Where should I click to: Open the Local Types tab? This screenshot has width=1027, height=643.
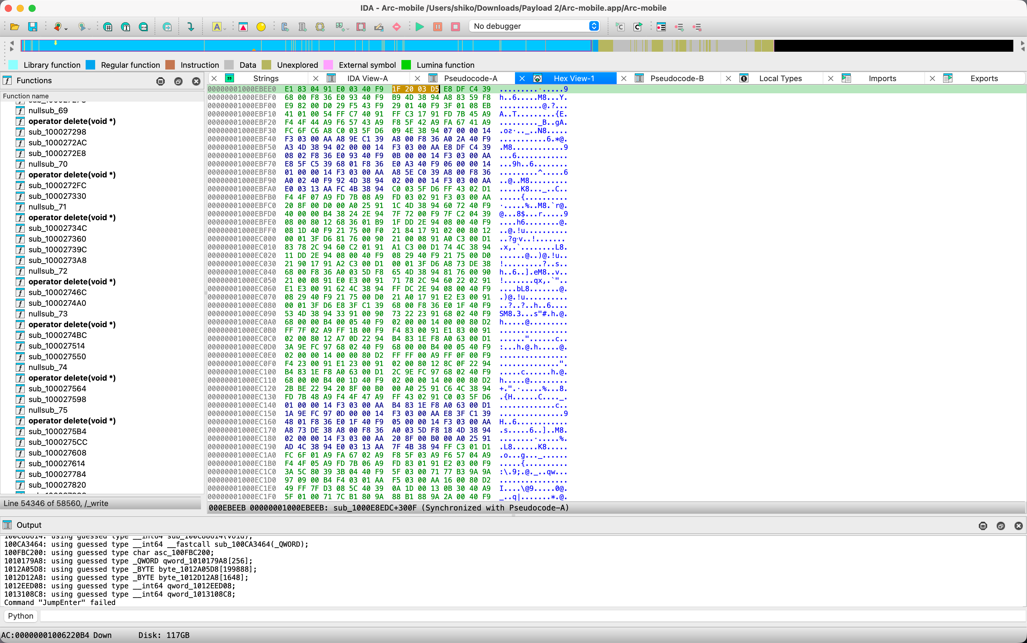coord(780,78)
